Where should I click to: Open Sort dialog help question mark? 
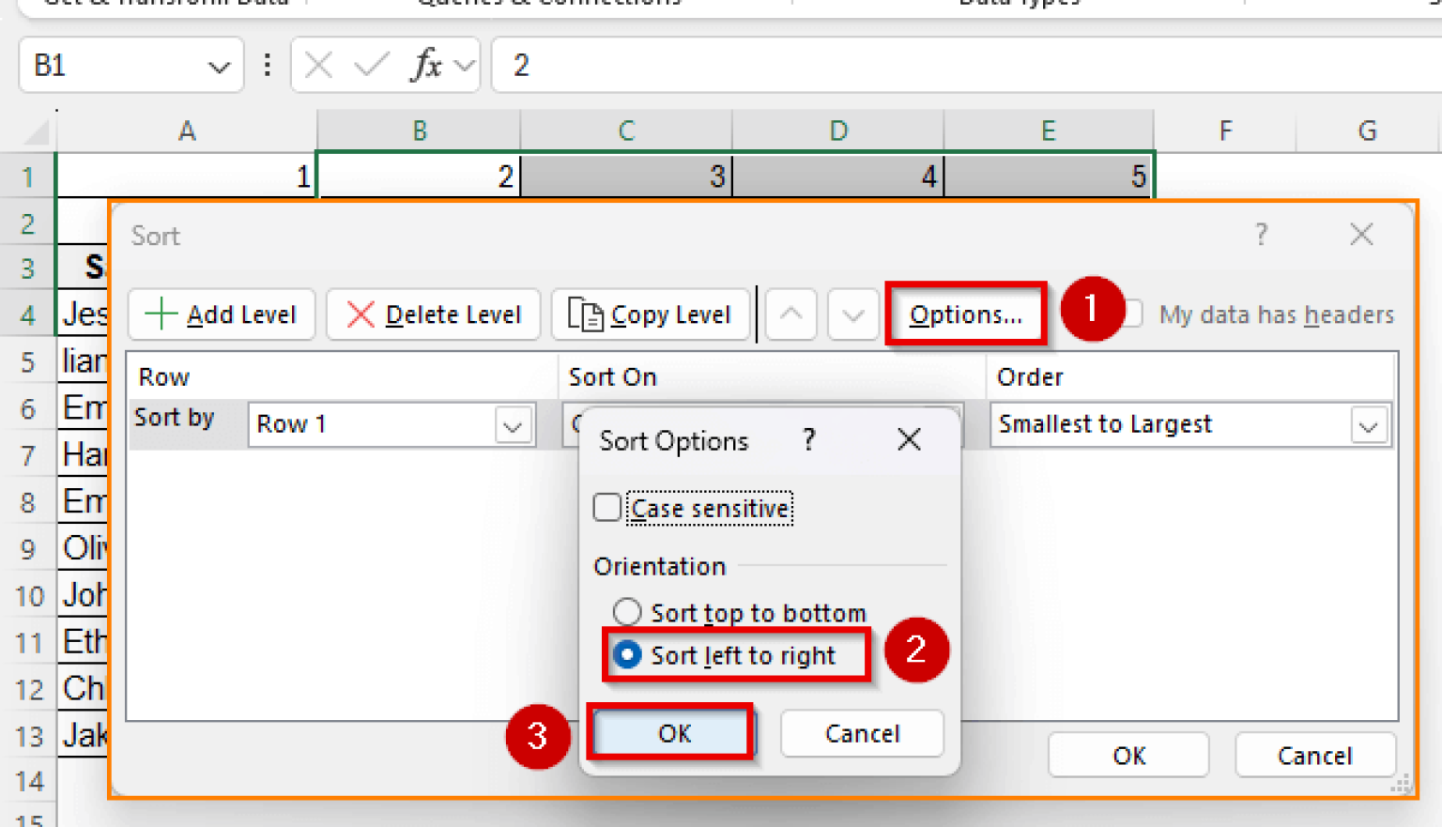click(1262, 235)
